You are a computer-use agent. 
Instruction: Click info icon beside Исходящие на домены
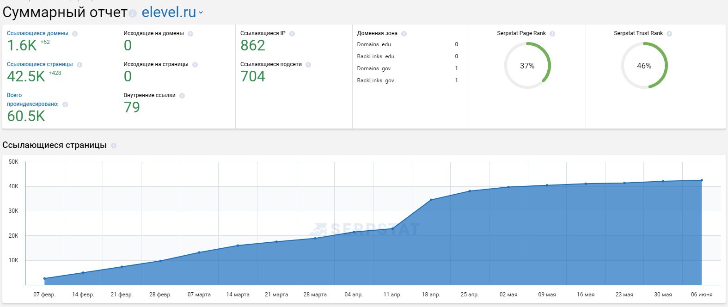pyautogui.click(x=190, y=34)
